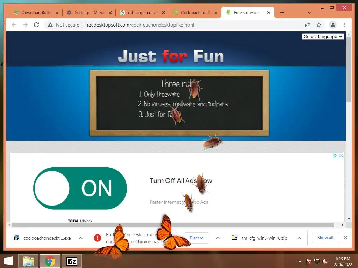Click the red dangerous download warning icon
The image size is (358, 268).
tap(98, 238)
